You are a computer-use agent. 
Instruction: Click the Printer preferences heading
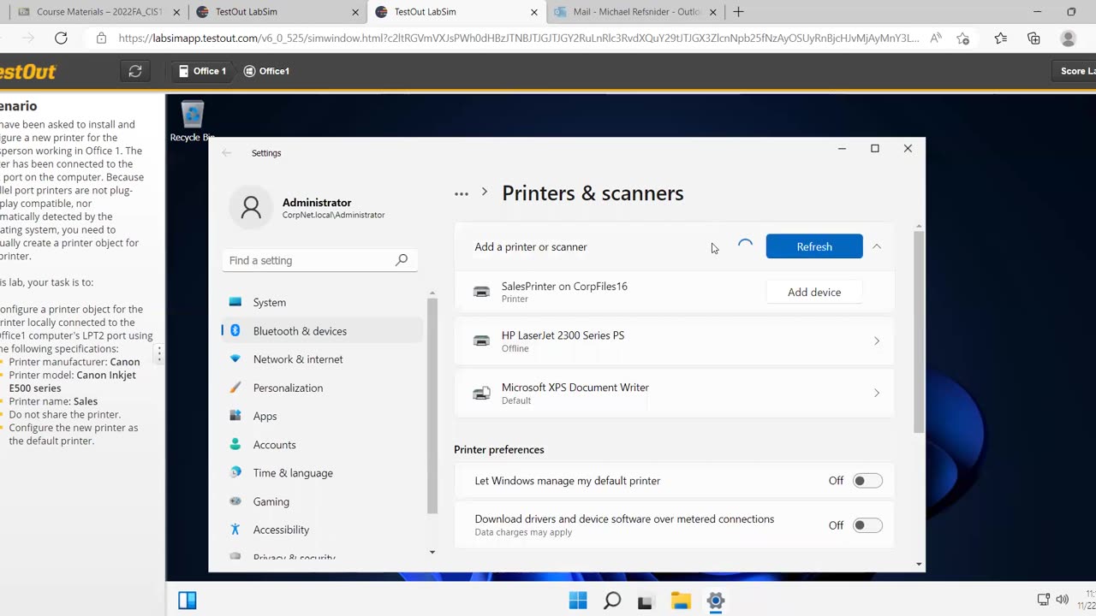coord(499,450)
